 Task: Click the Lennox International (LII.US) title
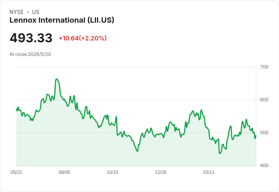(x=62, y=20)
